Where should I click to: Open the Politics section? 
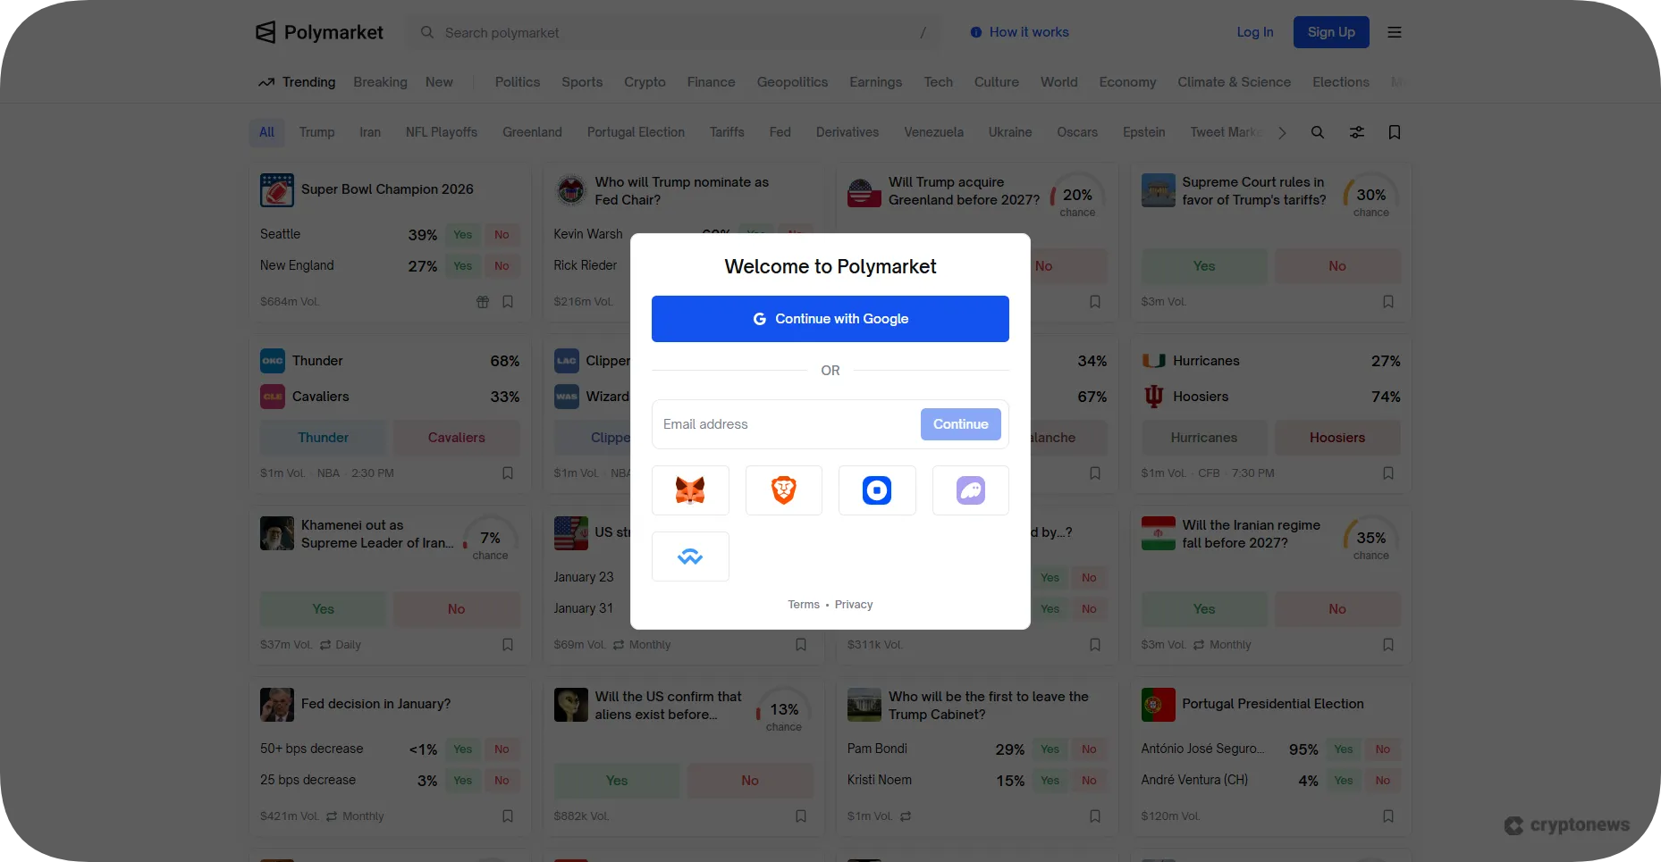pos(517,81)
